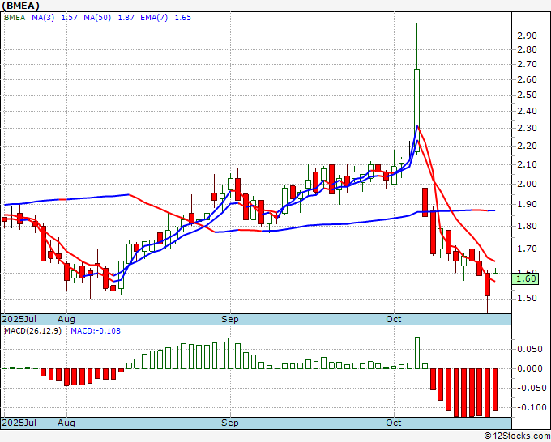The width and height of the screenshot is (551, 442).
Task: Click the MACD:-0.108 value readout
Action: 96,331
